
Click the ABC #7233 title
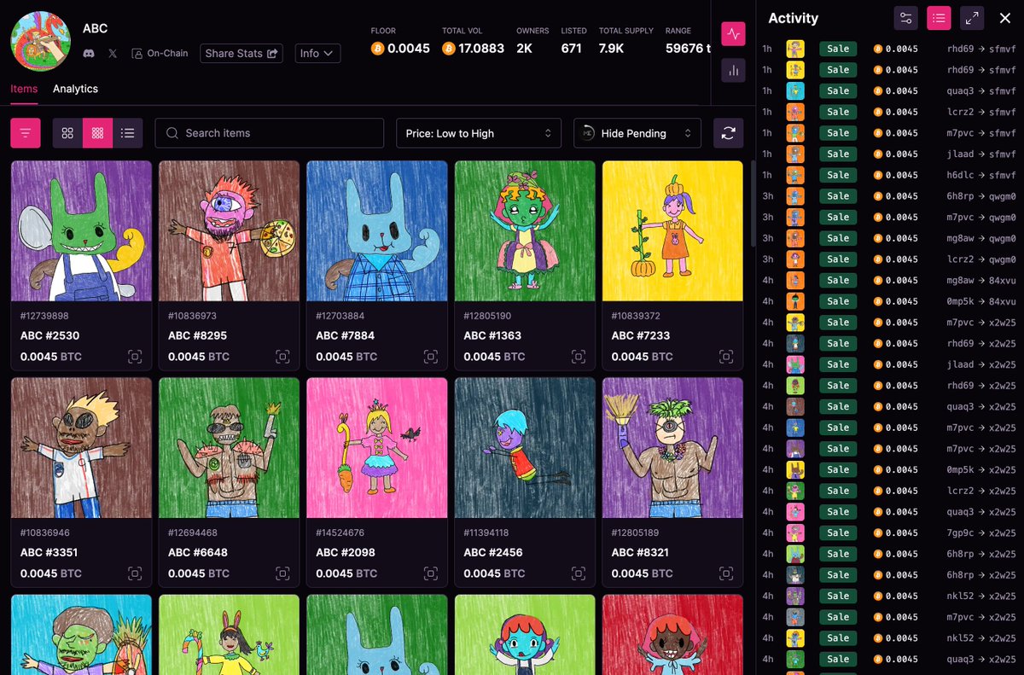(x=641, y=335)
